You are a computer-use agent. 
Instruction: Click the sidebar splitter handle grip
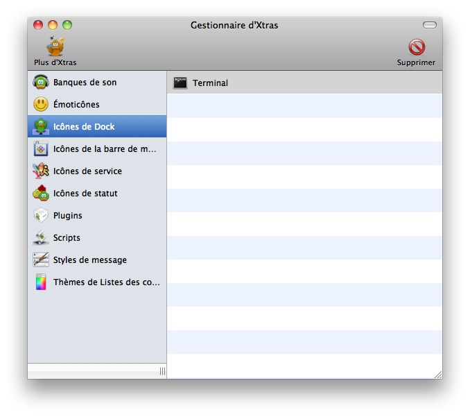[x=162, y=371]
